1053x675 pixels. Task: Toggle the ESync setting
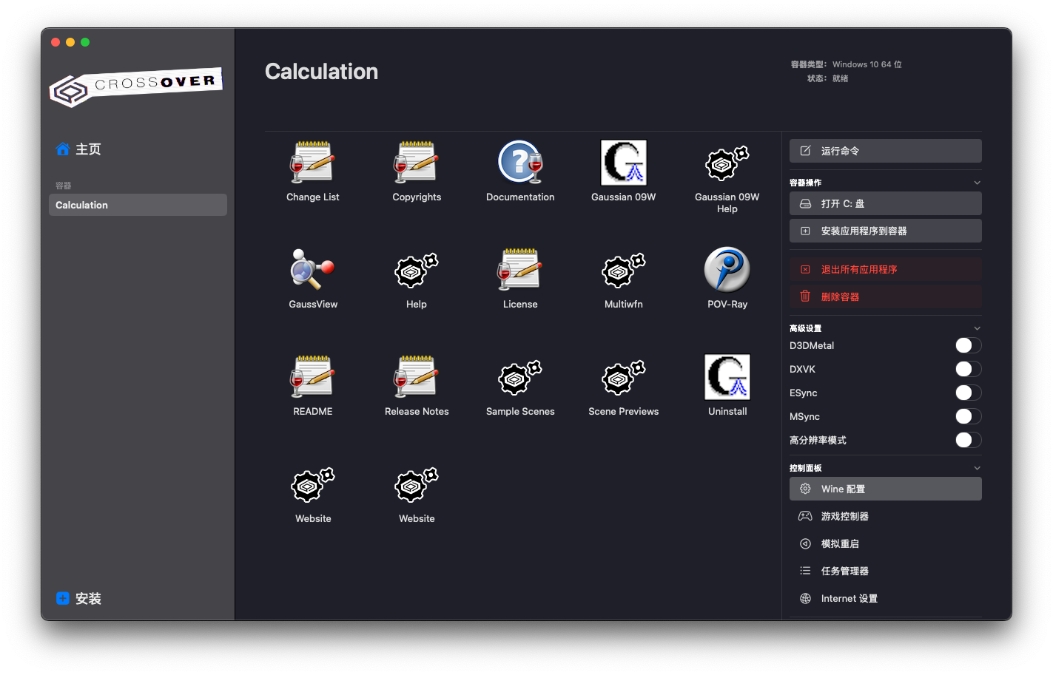[x=968, y=393]
